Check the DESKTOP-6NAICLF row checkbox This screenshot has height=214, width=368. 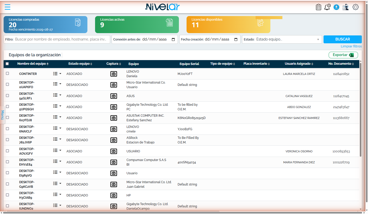click(x=7, y=129)
